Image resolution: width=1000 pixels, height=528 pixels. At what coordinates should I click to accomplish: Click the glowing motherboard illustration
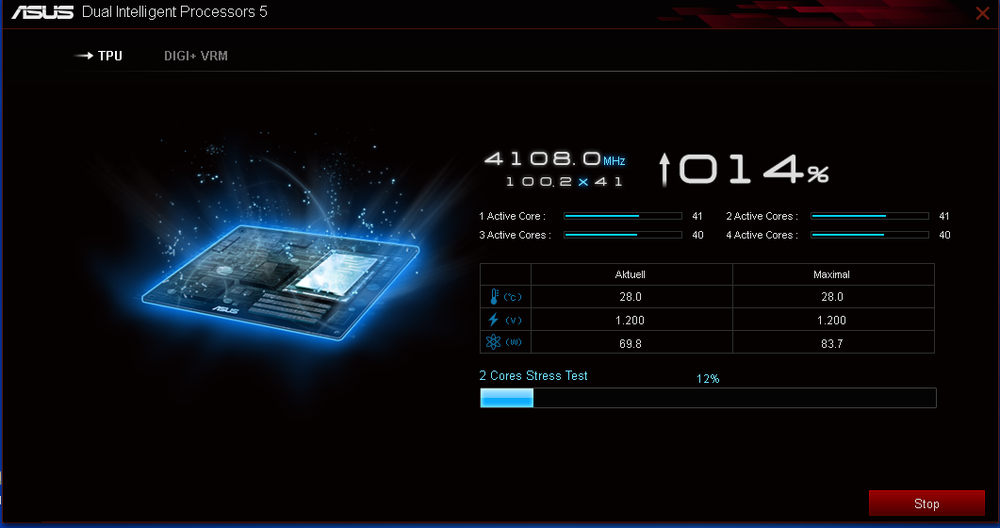pyautogui.click(x=281, y=281)
